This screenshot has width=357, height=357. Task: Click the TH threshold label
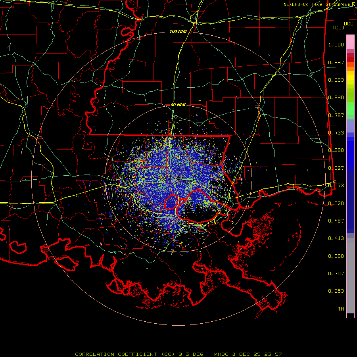coord(341,309)
